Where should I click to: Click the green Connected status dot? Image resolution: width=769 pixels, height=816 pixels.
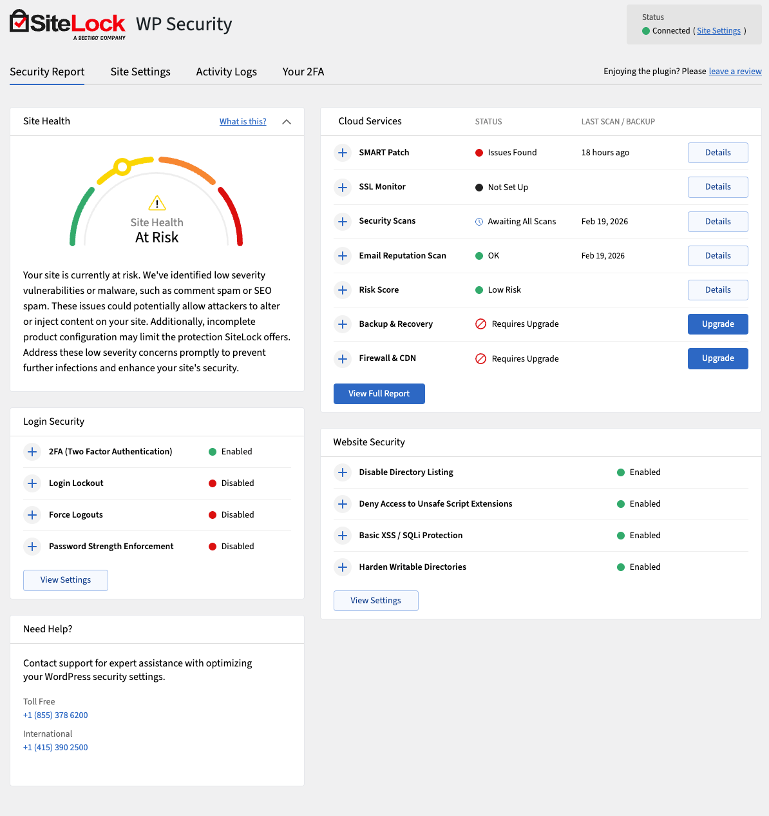(x=646, y=31)
